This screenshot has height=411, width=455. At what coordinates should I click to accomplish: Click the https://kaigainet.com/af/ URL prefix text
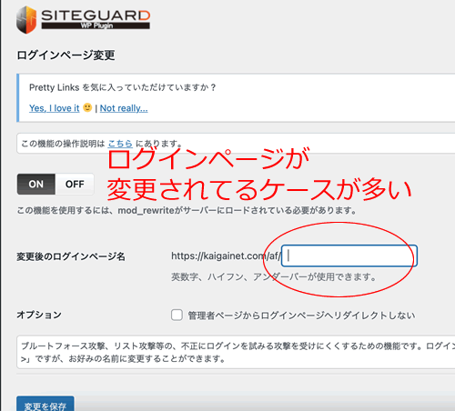(226, 256)
